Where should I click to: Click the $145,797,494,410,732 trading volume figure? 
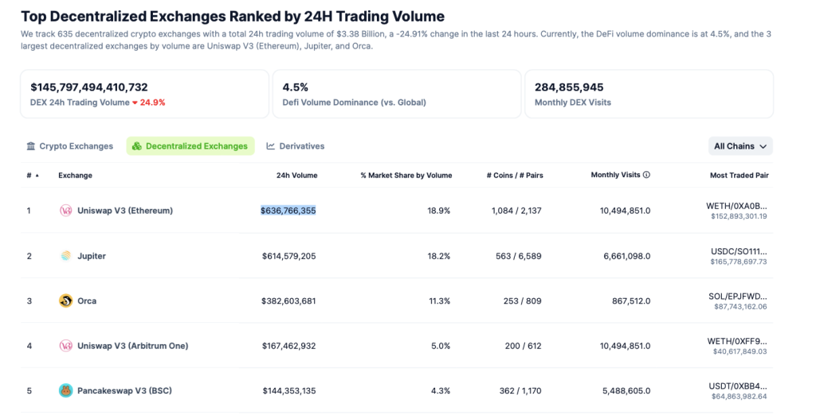tap(89, 87)
